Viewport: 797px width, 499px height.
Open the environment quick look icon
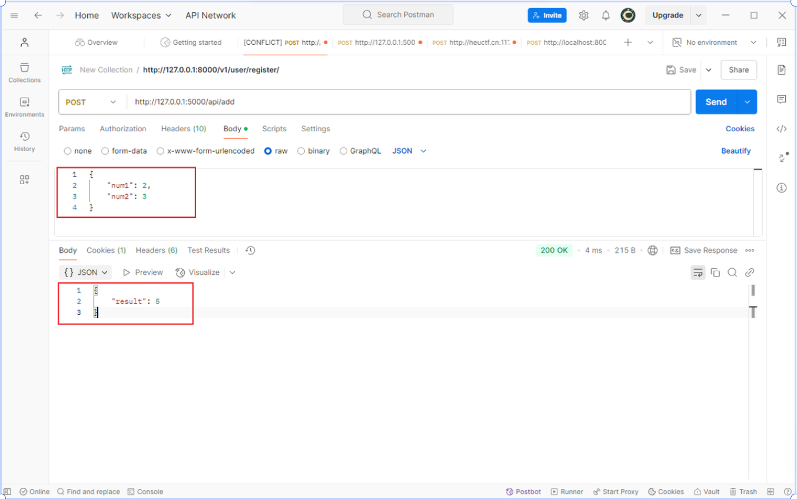pyautogui.click(x=781, y=42)
